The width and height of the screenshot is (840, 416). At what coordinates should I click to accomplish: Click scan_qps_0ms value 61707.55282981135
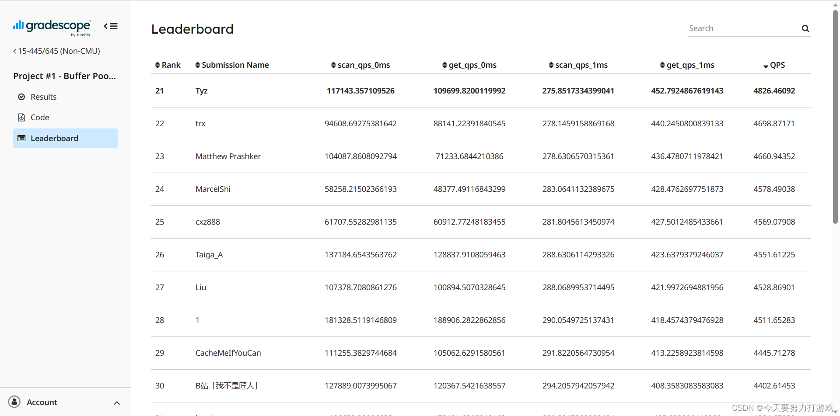pyautogui.click(x=360, y=222)
